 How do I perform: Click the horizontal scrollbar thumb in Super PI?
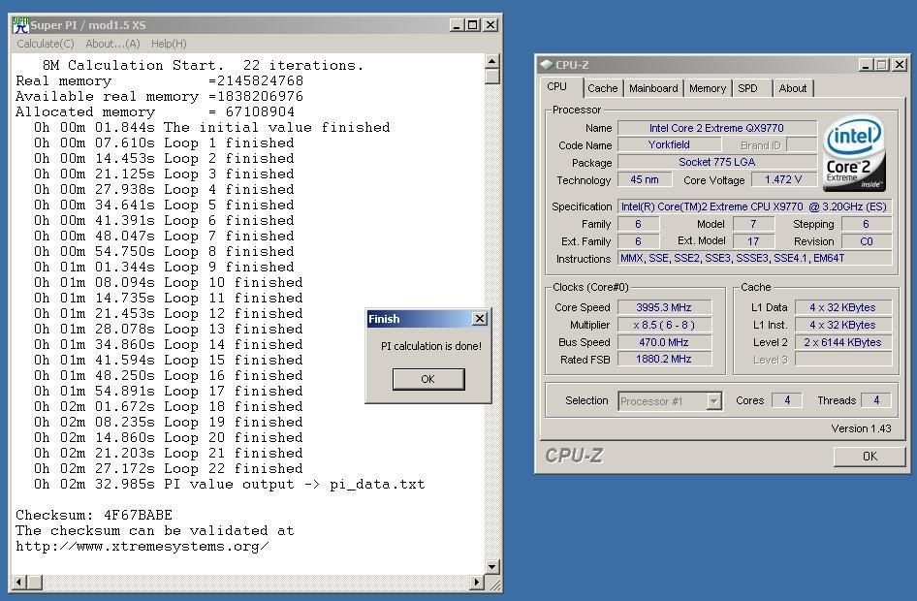pyautogui.click(x=35, y=582)
